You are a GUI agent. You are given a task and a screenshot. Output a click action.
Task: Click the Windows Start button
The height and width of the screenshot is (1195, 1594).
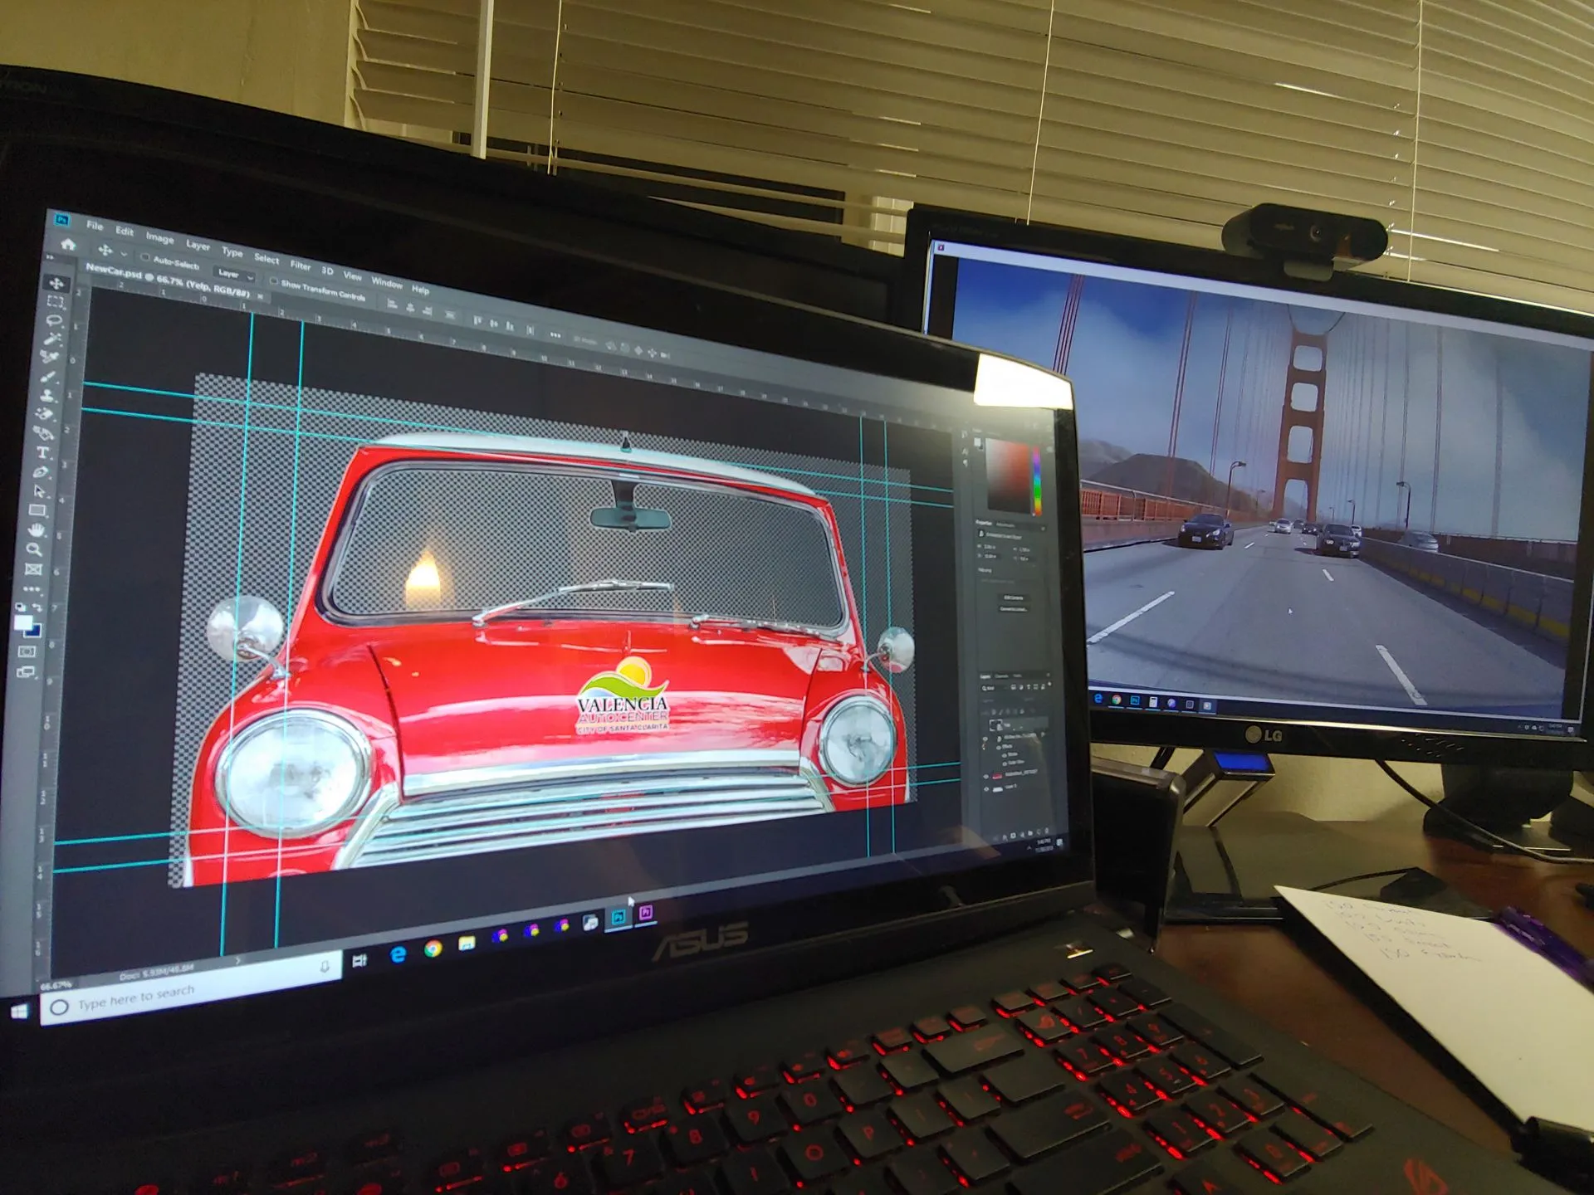click(x=19, y=1011)
